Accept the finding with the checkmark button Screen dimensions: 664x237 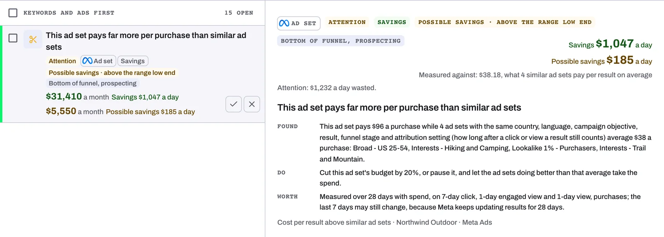(x=234, y=104)
